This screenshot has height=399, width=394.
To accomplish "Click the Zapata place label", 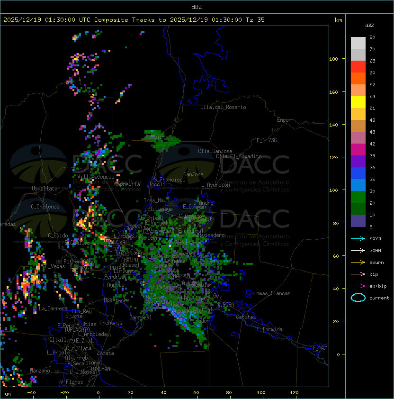I will 105,353.
